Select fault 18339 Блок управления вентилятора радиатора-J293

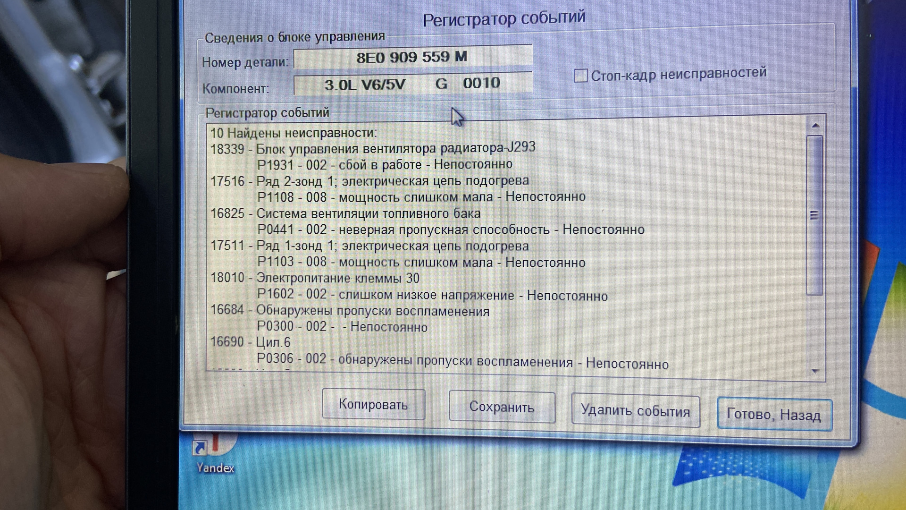pos(373,148)
